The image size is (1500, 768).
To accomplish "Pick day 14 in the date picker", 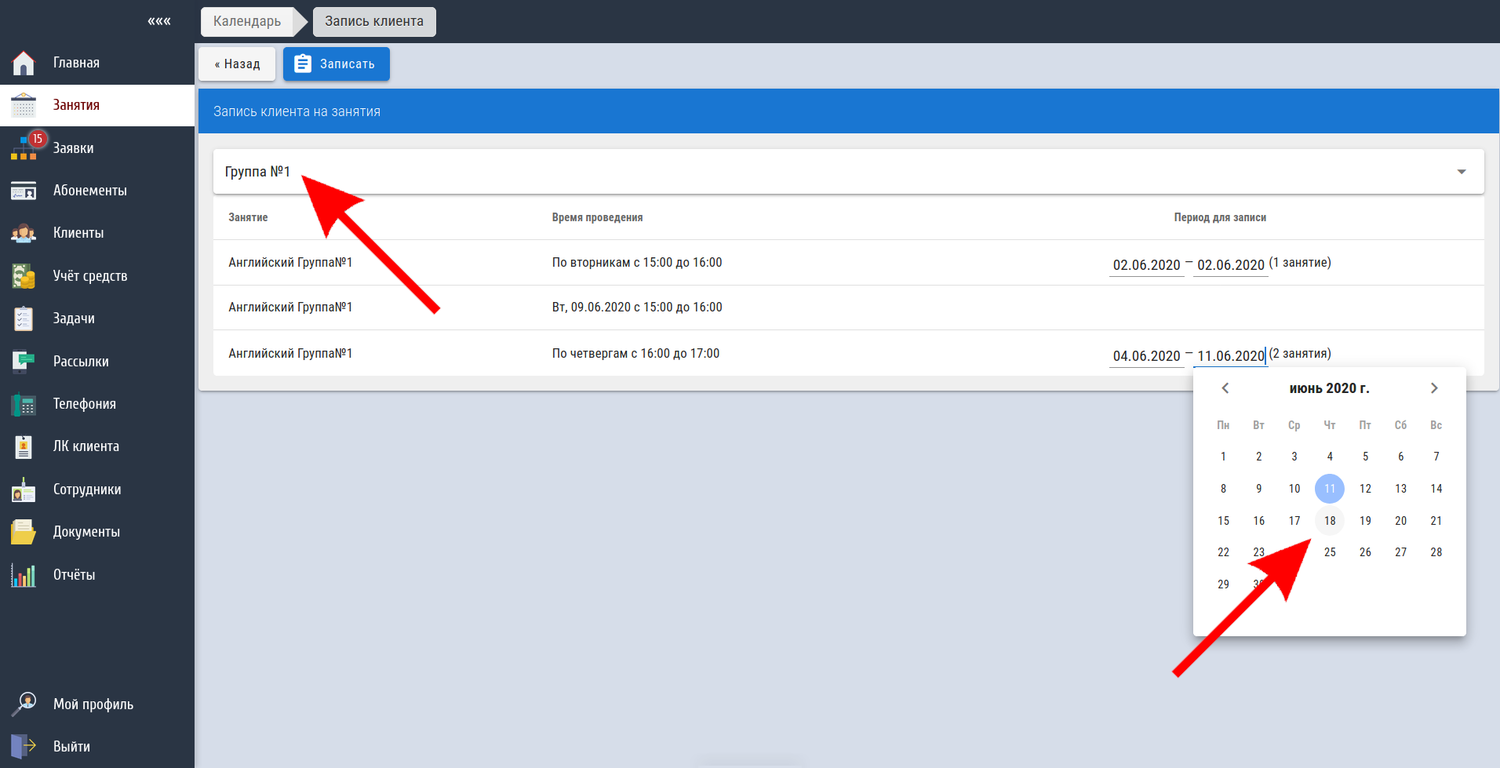I will (1436, 489).
